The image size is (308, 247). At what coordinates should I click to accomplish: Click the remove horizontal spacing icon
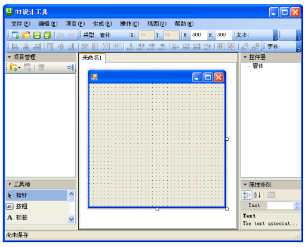pos(162,47)
